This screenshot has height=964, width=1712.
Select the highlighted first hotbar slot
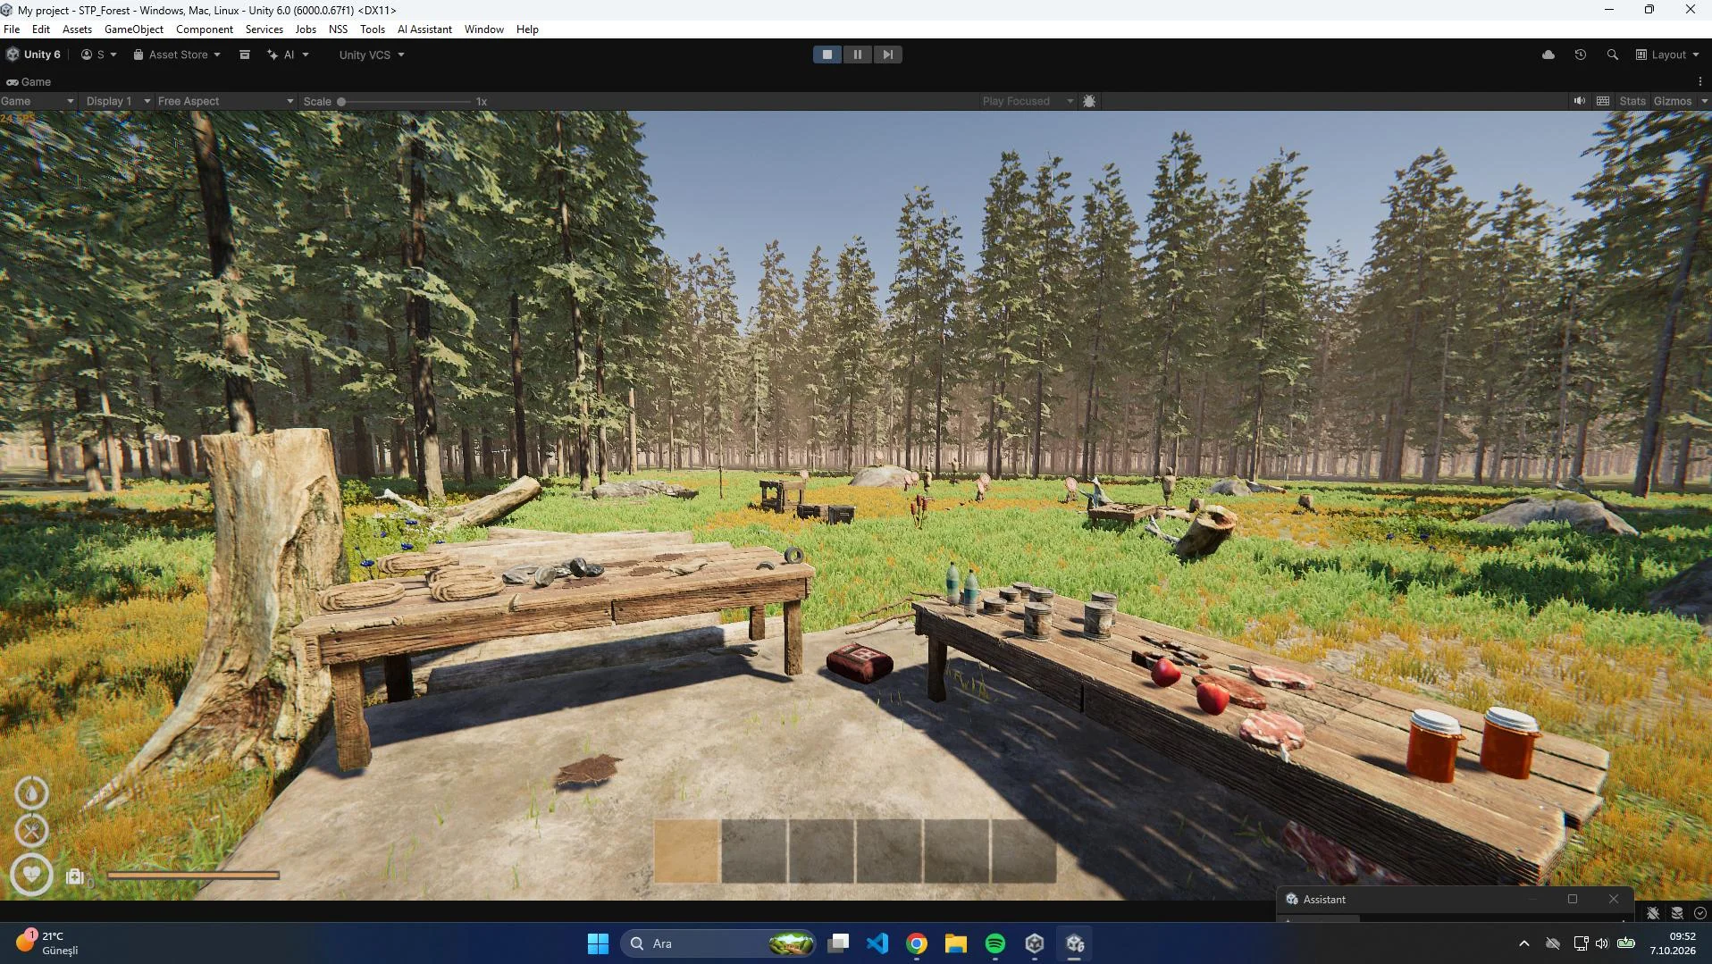[x=686, y=851]
